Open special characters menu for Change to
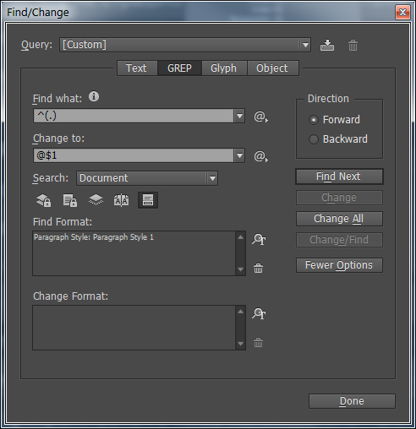416x429 pixels. pyautogui.click(x=260, y=156)
